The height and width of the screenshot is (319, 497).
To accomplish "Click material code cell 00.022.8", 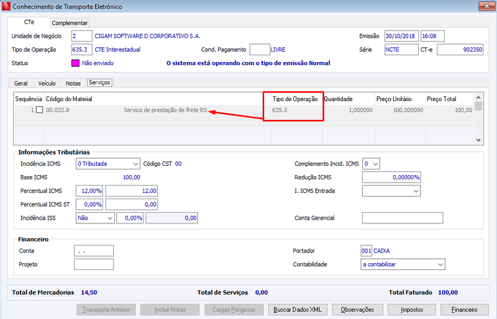I will point(58,110).
